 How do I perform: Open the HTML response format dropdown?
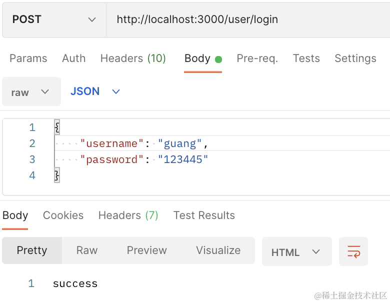(296, 252)
